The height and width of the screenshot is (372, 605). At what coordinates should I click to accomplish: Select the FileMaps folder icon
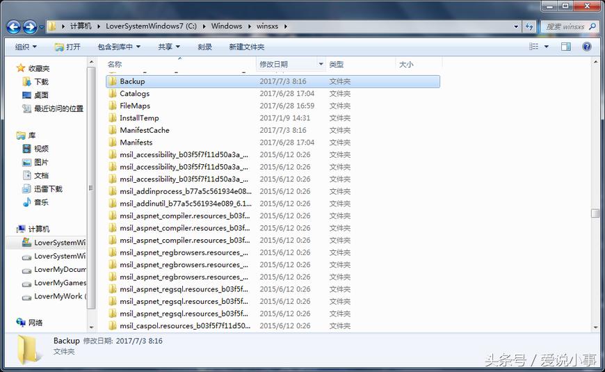(113, 106)
